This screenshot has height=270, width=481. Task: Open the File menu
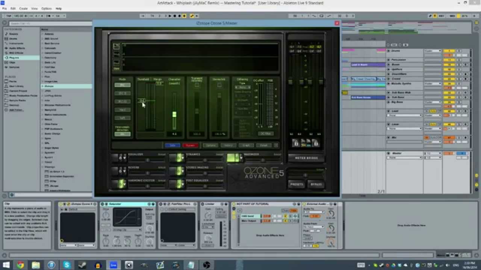point(5,8)
